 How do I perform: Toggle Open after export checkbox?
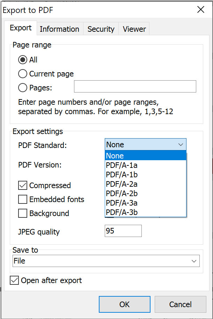click(x=14, y=280)
